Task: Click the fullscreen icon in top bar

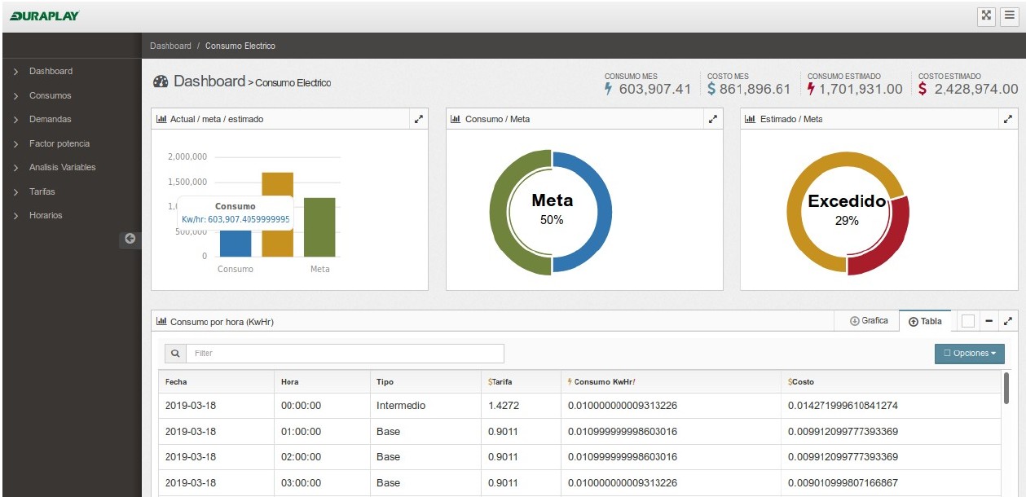Action: coord(986,15)
